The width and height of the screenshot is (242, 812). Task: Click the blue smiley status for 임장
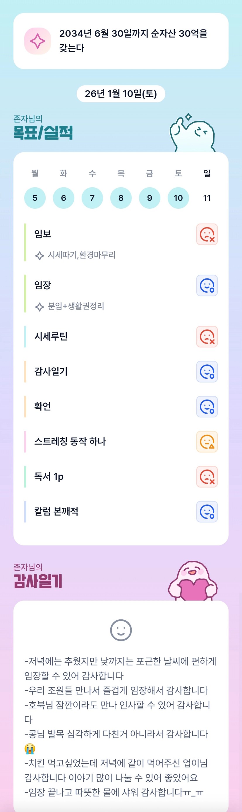click(x=207, y=285)
